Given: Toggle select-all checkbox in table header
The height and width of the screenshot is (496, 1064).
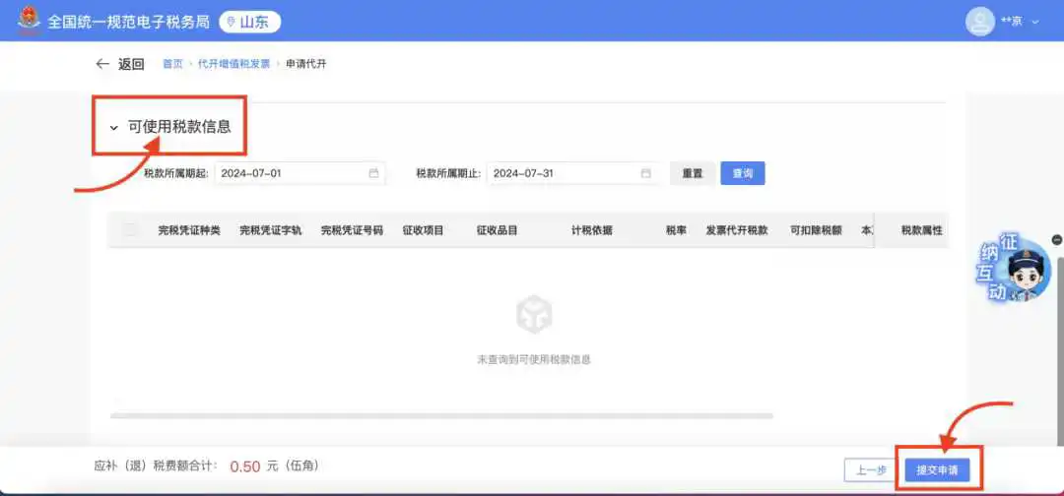Looking at the screenshot, I should tap(131, 230).
